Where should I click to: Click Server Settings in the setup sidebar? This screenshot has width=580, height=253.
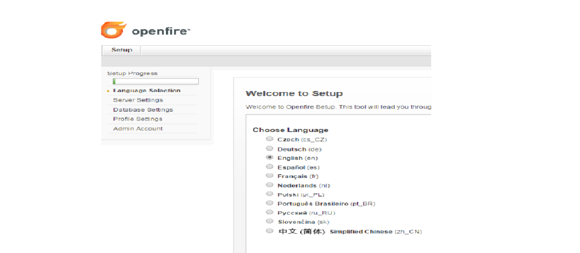[138, 100]
